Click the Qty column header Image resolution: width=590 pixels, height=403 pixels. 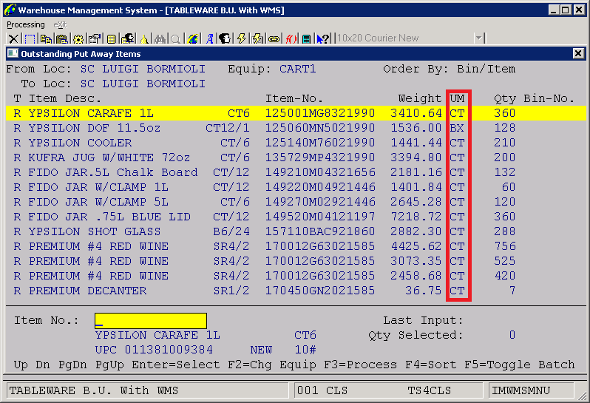click(505, 98)
